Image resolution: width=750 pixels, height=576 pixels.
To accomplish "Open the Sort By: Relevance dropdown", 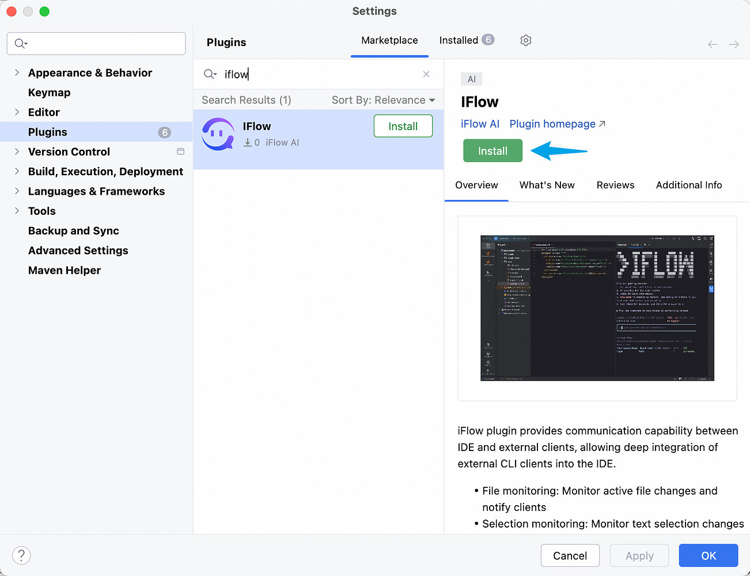I will coord(382,100).
